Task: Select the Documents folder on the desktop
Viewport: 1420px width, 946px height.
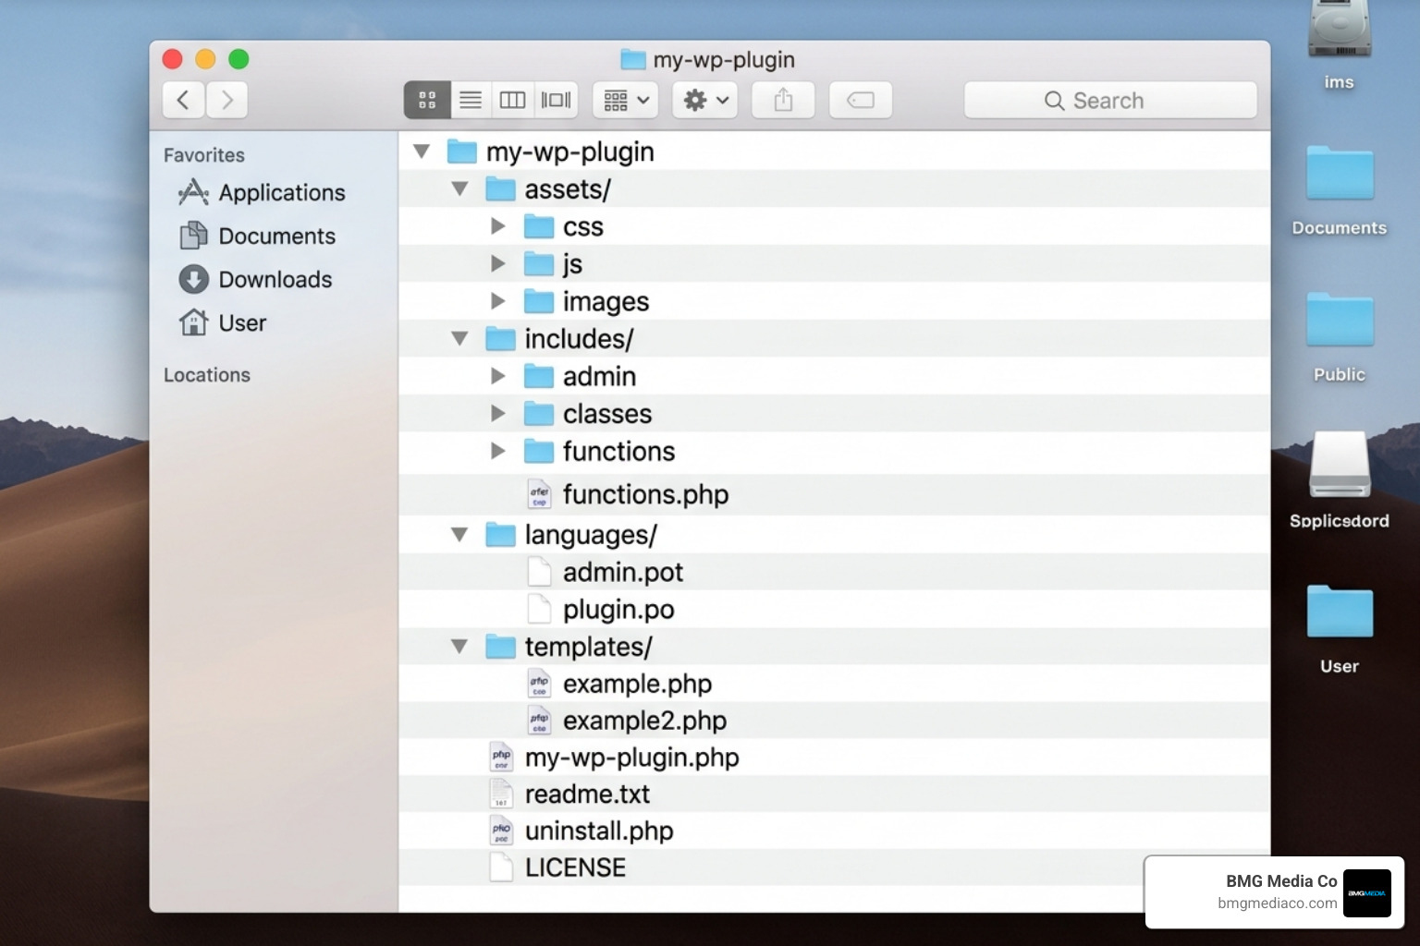Action: [x=1340, y=174]
